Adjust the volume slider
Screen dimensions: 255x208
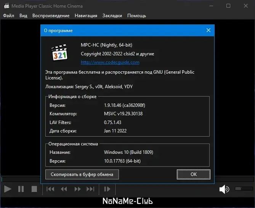(244, 189)
